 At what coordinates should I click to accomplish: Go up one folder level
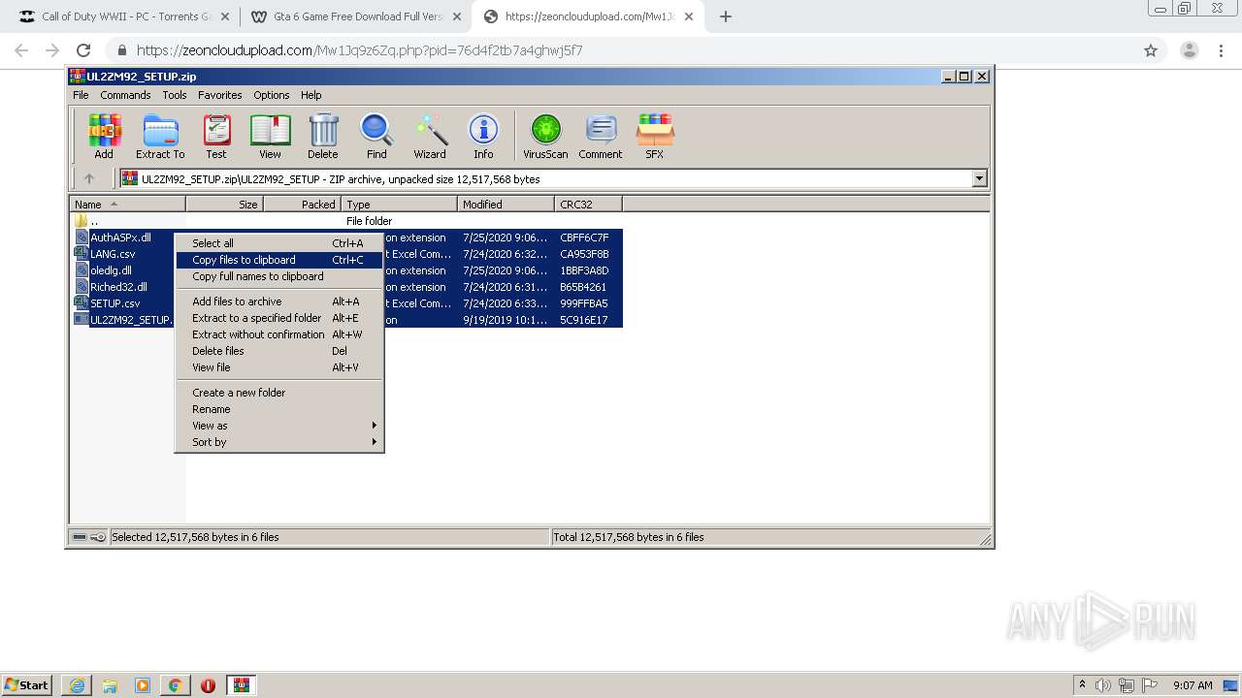[x=89, y=178]
